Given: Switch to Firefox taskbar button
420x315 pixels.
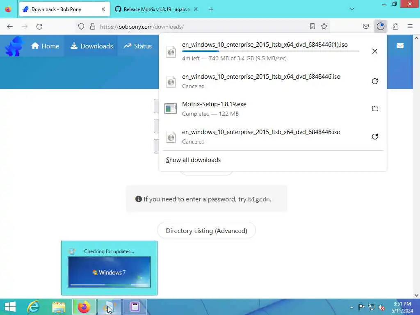Looking at the screenshot, I should (x=84, y=307).
